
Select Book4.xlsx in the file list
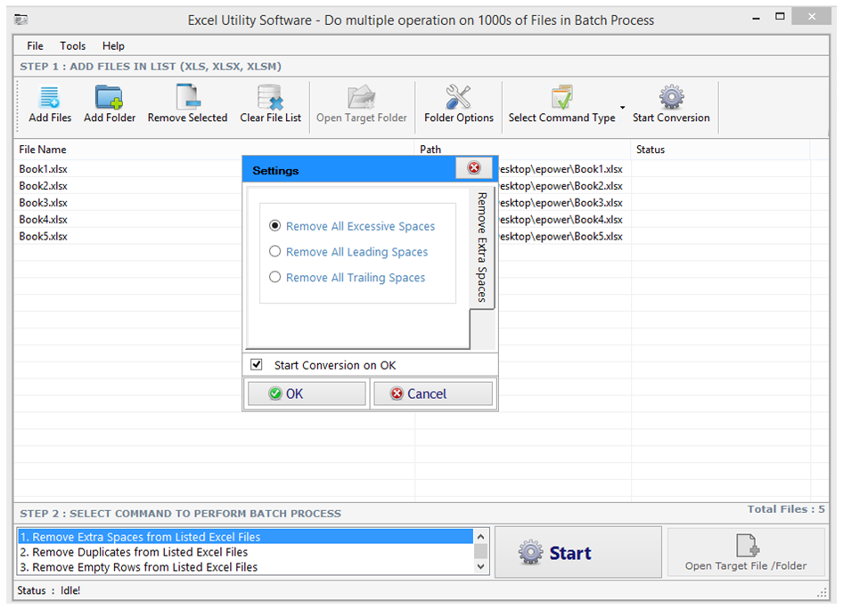(43, 219)
